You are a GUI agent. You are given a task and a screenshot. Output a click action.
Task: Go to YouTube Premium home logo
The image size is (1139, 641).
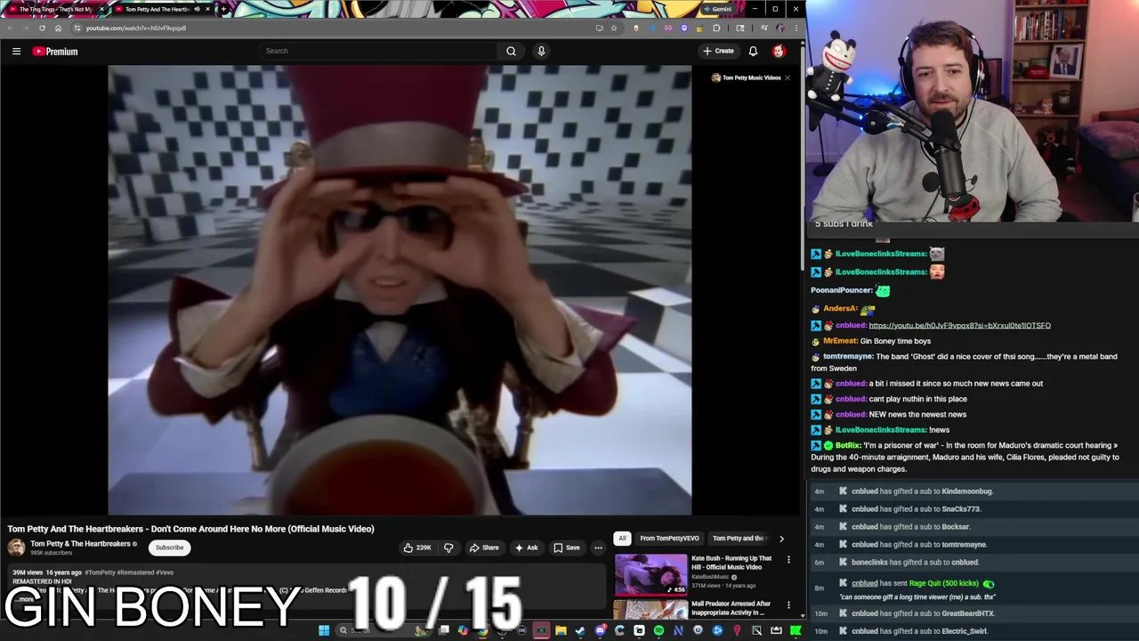pos(55,52)
